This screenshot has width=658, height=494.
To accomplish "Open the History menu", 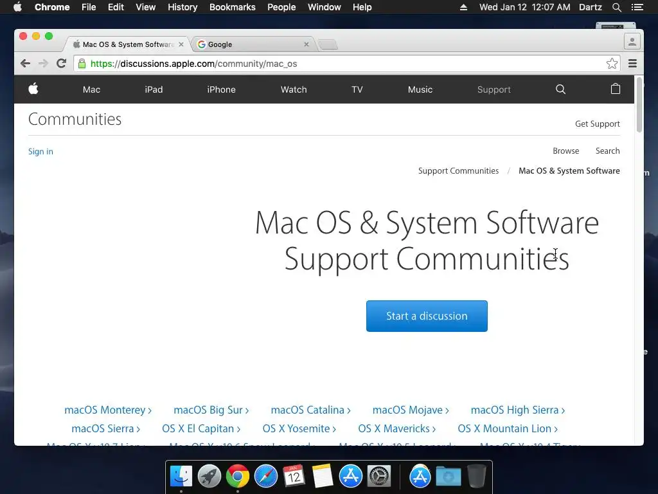I will (182, 7).
